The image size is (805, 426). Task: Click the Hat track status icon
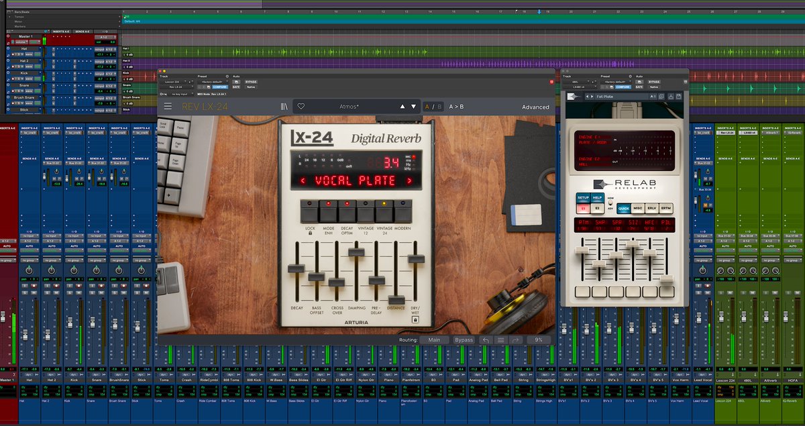tap(8, 48)
